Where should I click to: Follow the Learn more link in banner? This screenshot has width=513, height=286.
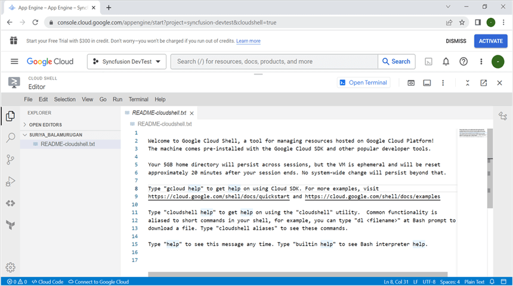(x=248, y=41)
